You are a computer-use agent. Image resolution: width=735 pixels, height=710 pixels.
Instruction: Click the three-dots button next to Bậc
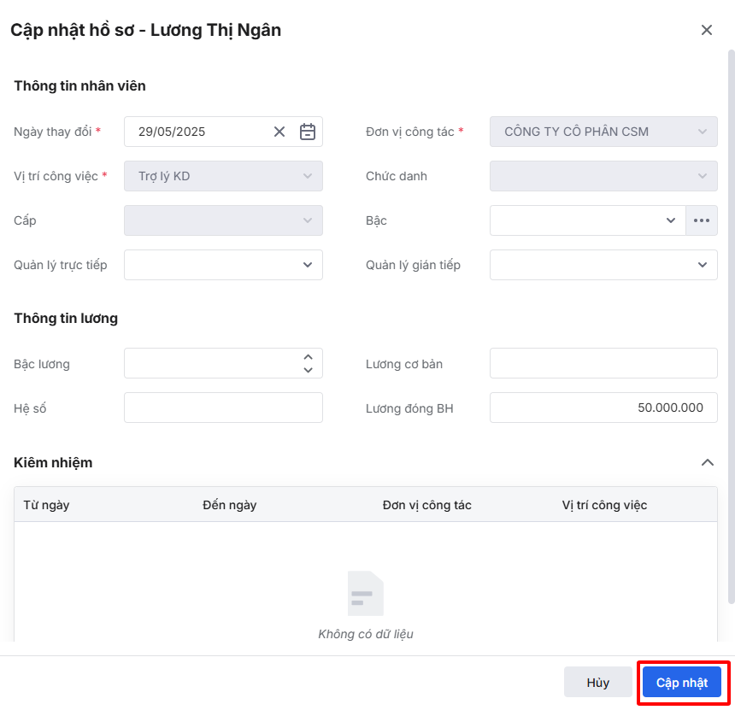(x=702, y=220)
